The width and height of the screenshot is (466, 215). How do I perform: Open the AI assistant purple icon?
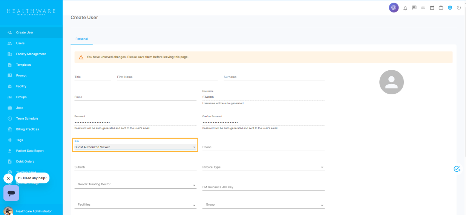coord(394,8)
